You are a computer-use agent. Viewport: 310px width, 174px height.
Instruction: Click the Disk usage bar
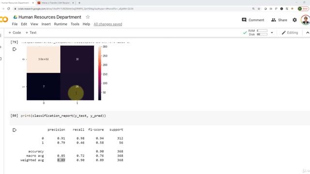pos(262,34)
